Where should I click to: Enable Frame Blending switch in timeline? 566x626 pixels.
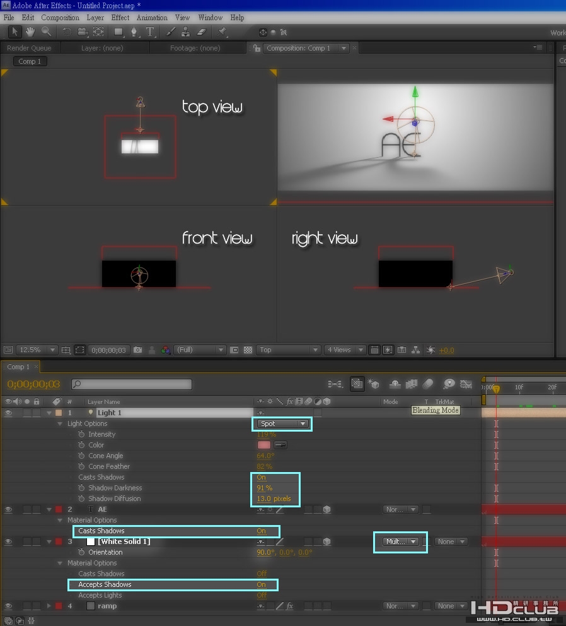pos(411,384)
